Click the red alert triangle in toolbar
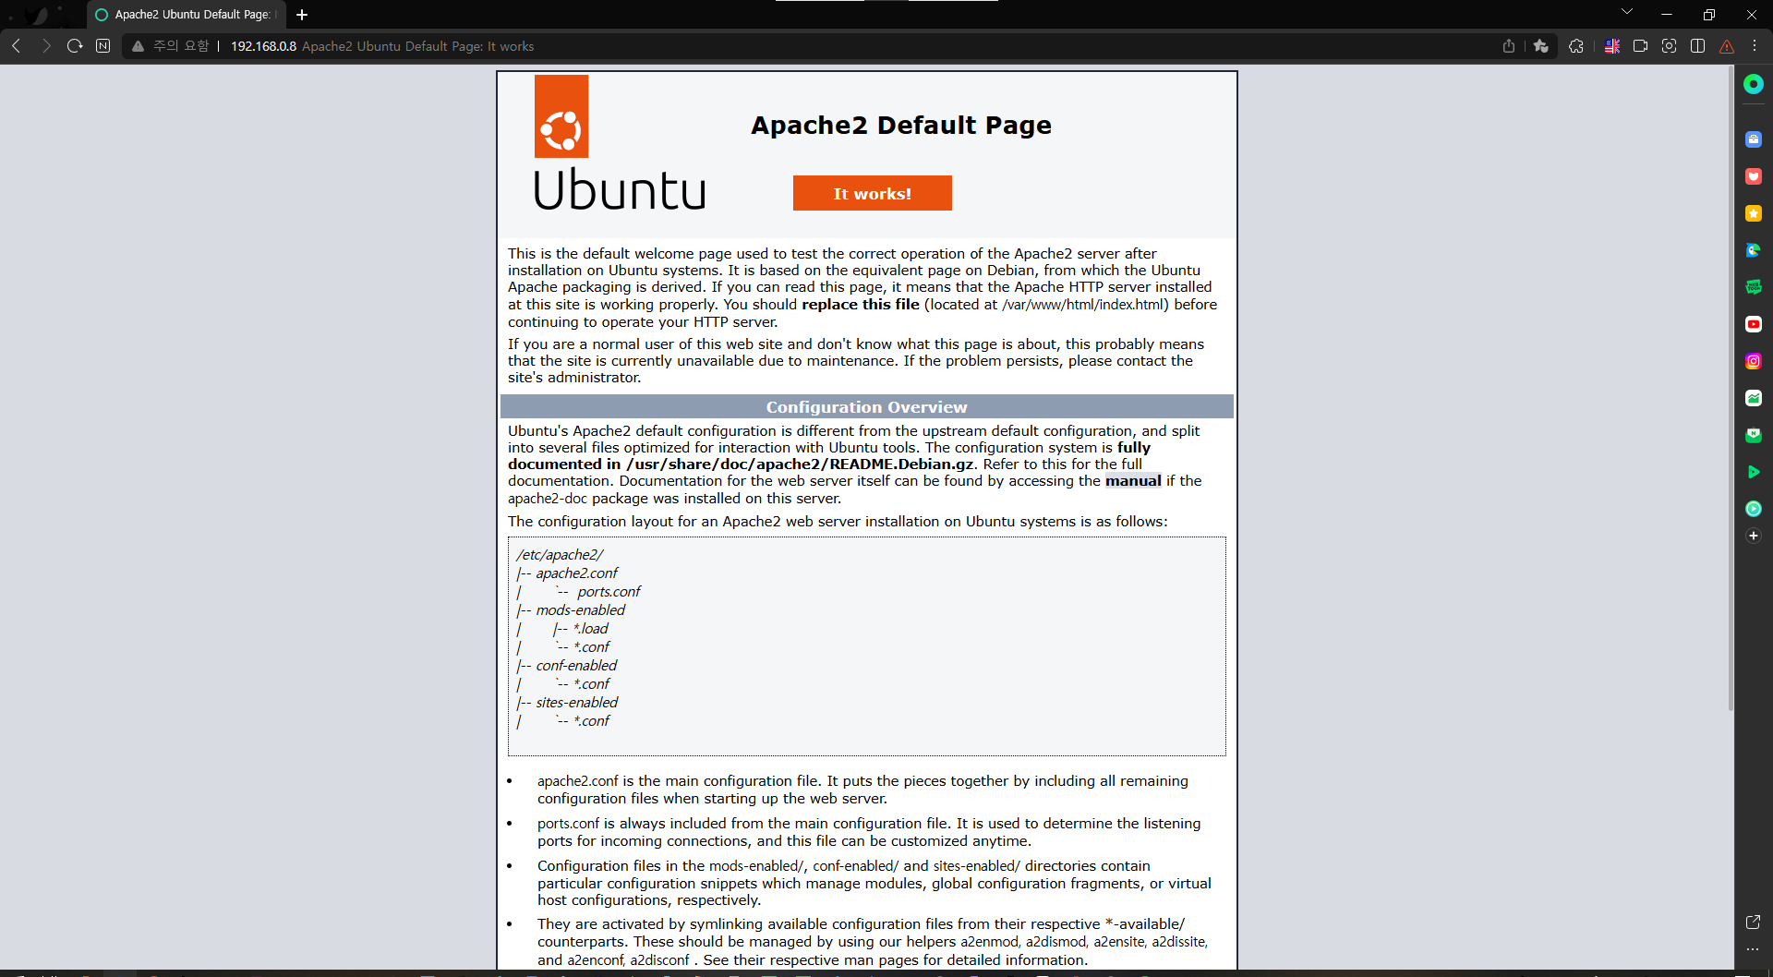Screen dimensions: 1773x977 click(x=1726, y=46)
